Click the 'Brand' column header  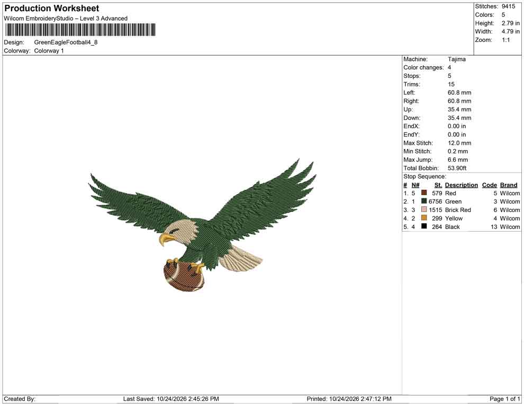pyautogui.click(x=509, y=185)
